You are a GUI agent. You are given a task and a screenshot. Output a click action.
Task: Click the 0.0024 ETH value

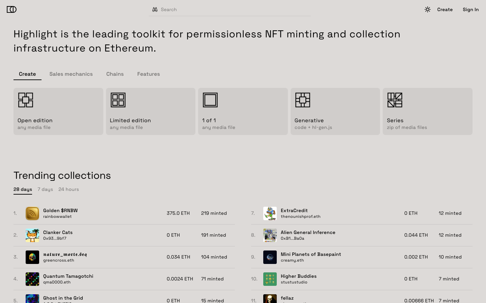pyautogui.click(x=180, y=279)
